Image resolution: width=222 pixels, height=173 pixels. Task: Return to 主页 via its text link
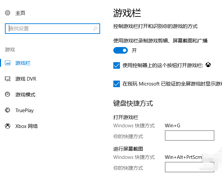(20, 13)
